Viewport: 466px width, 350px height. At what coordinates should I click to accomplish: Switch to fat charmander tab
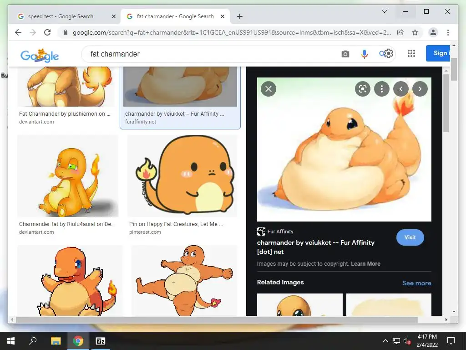175,16
